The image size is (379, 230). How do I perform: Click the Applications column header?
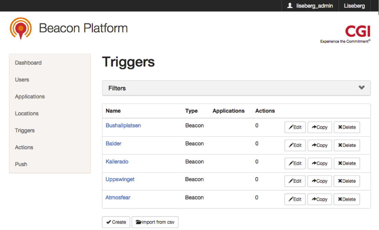coord(228,111)
